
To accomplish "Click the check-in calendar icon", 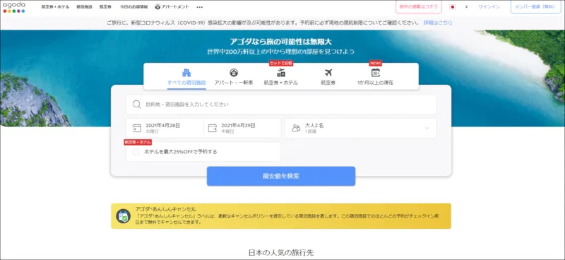I will point(137,128).
